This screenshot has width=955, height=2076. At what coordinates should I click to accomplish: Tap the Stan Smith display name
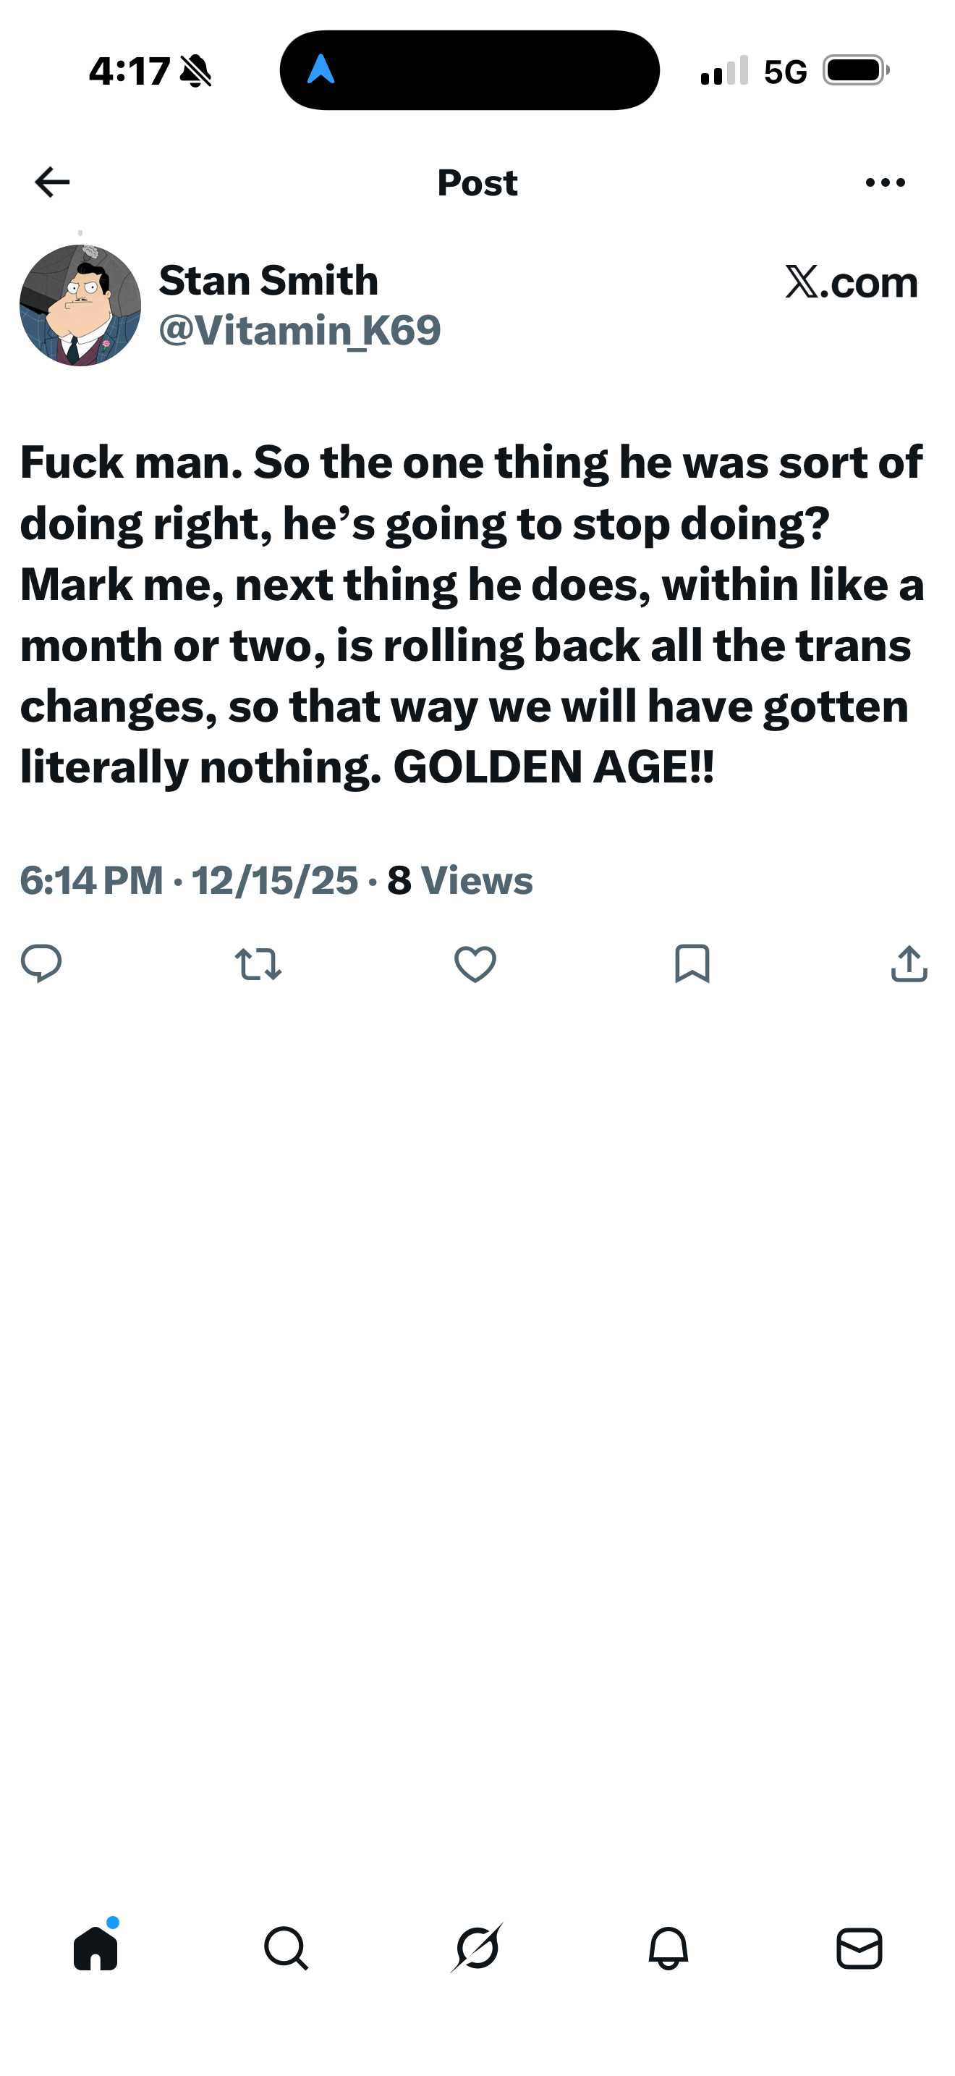[x=268, y=280]
